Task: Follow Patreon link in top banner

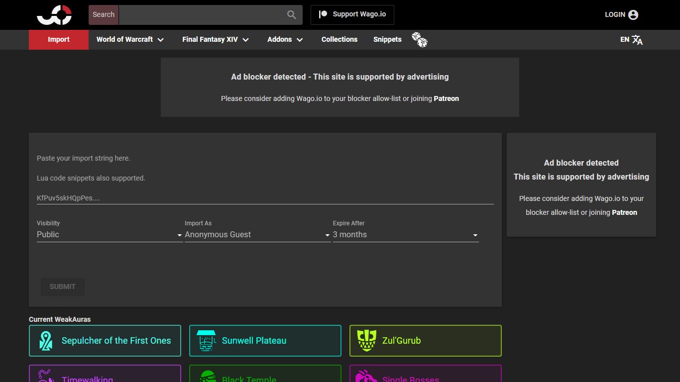Action: (446, 98)
